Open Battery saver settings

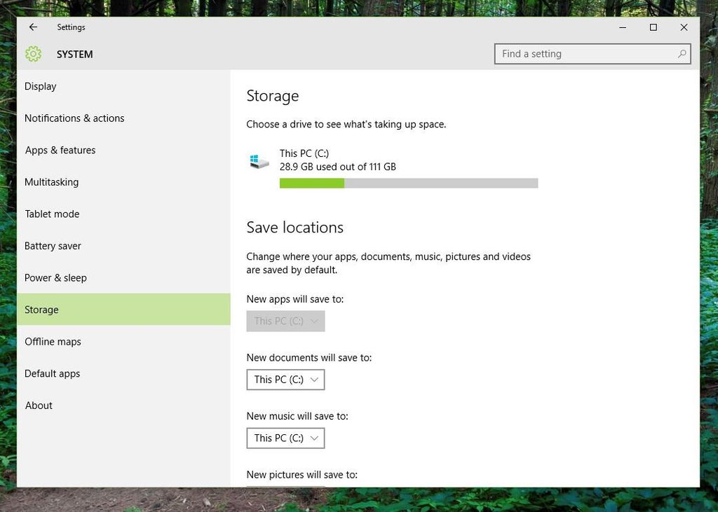coord(53,246)
